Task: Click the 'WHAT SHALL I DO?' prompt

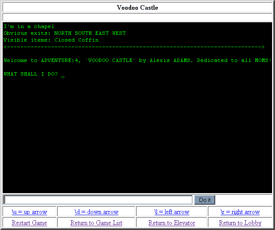Action: 31,74
